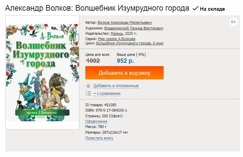
Task: Open Полистать книгу preview
Action: pos(99,138)
